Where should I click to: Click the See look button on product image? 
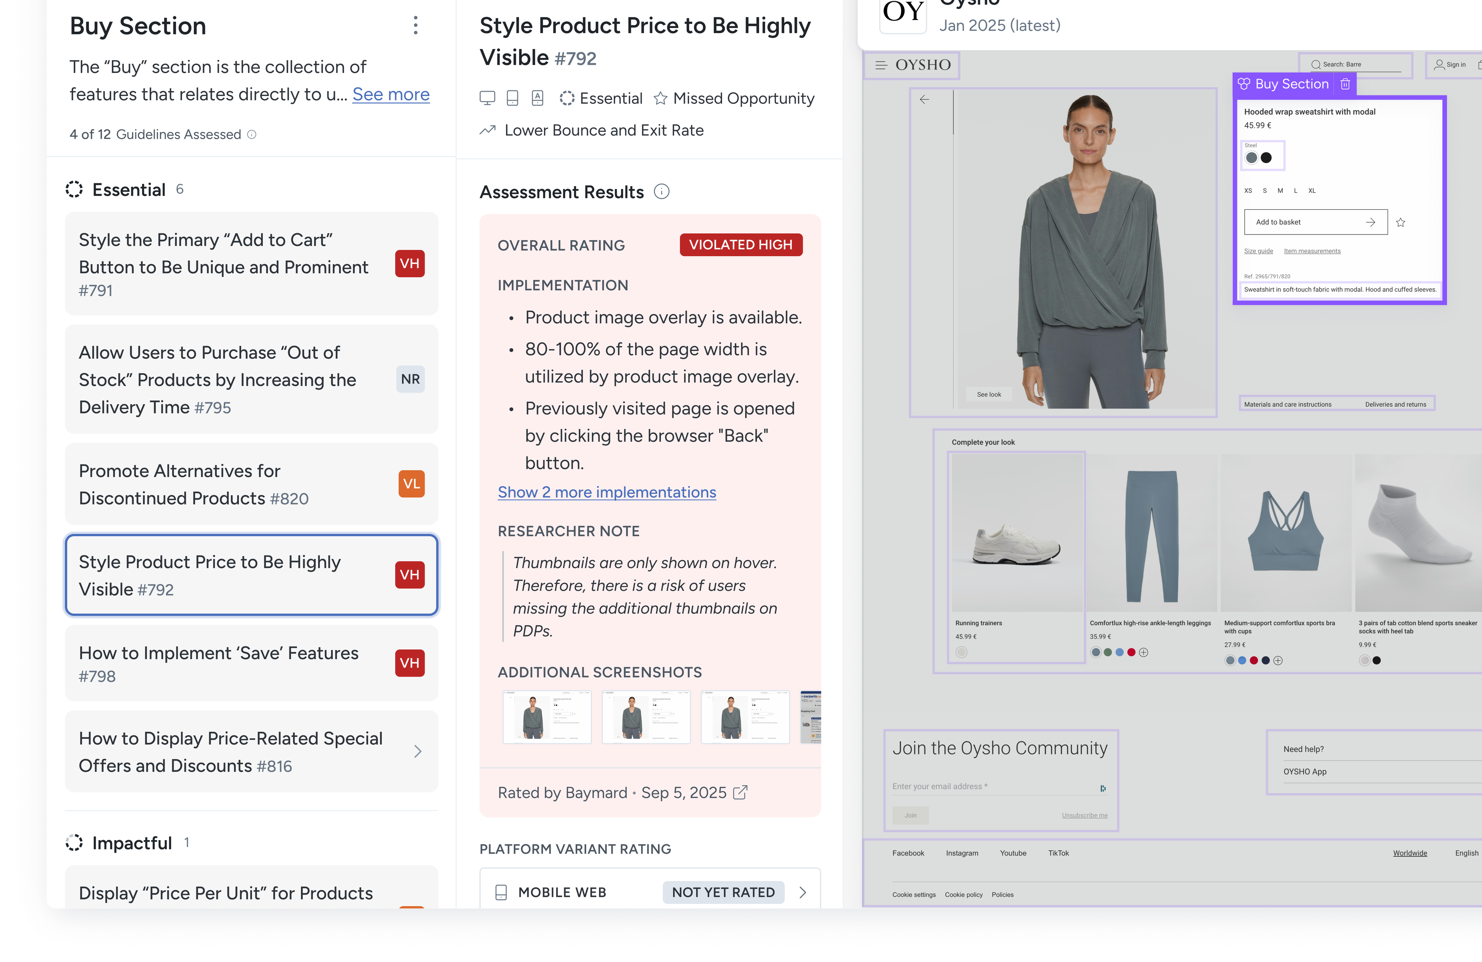pos(989,395)
